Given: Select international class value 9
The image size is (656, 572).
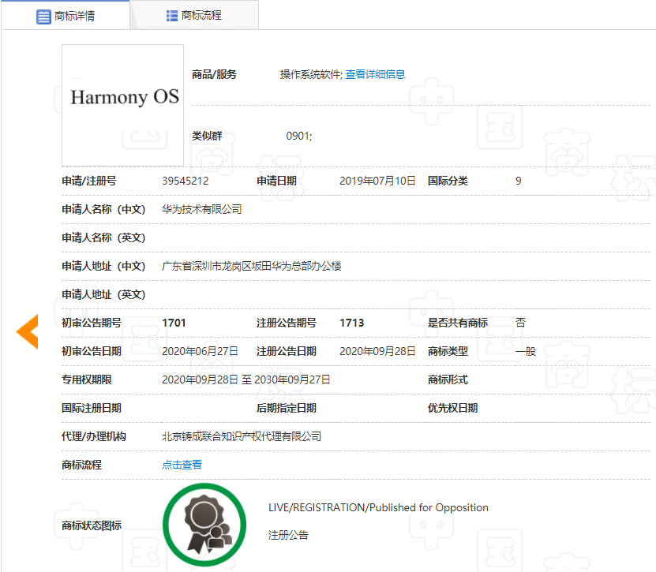Looking at the screenshot, I should [519, 181].
